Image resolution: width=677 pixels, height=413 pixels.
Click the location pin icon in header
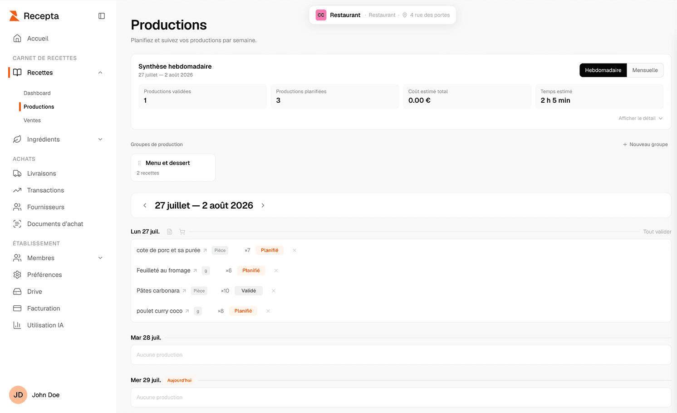[x=405, y=15]
